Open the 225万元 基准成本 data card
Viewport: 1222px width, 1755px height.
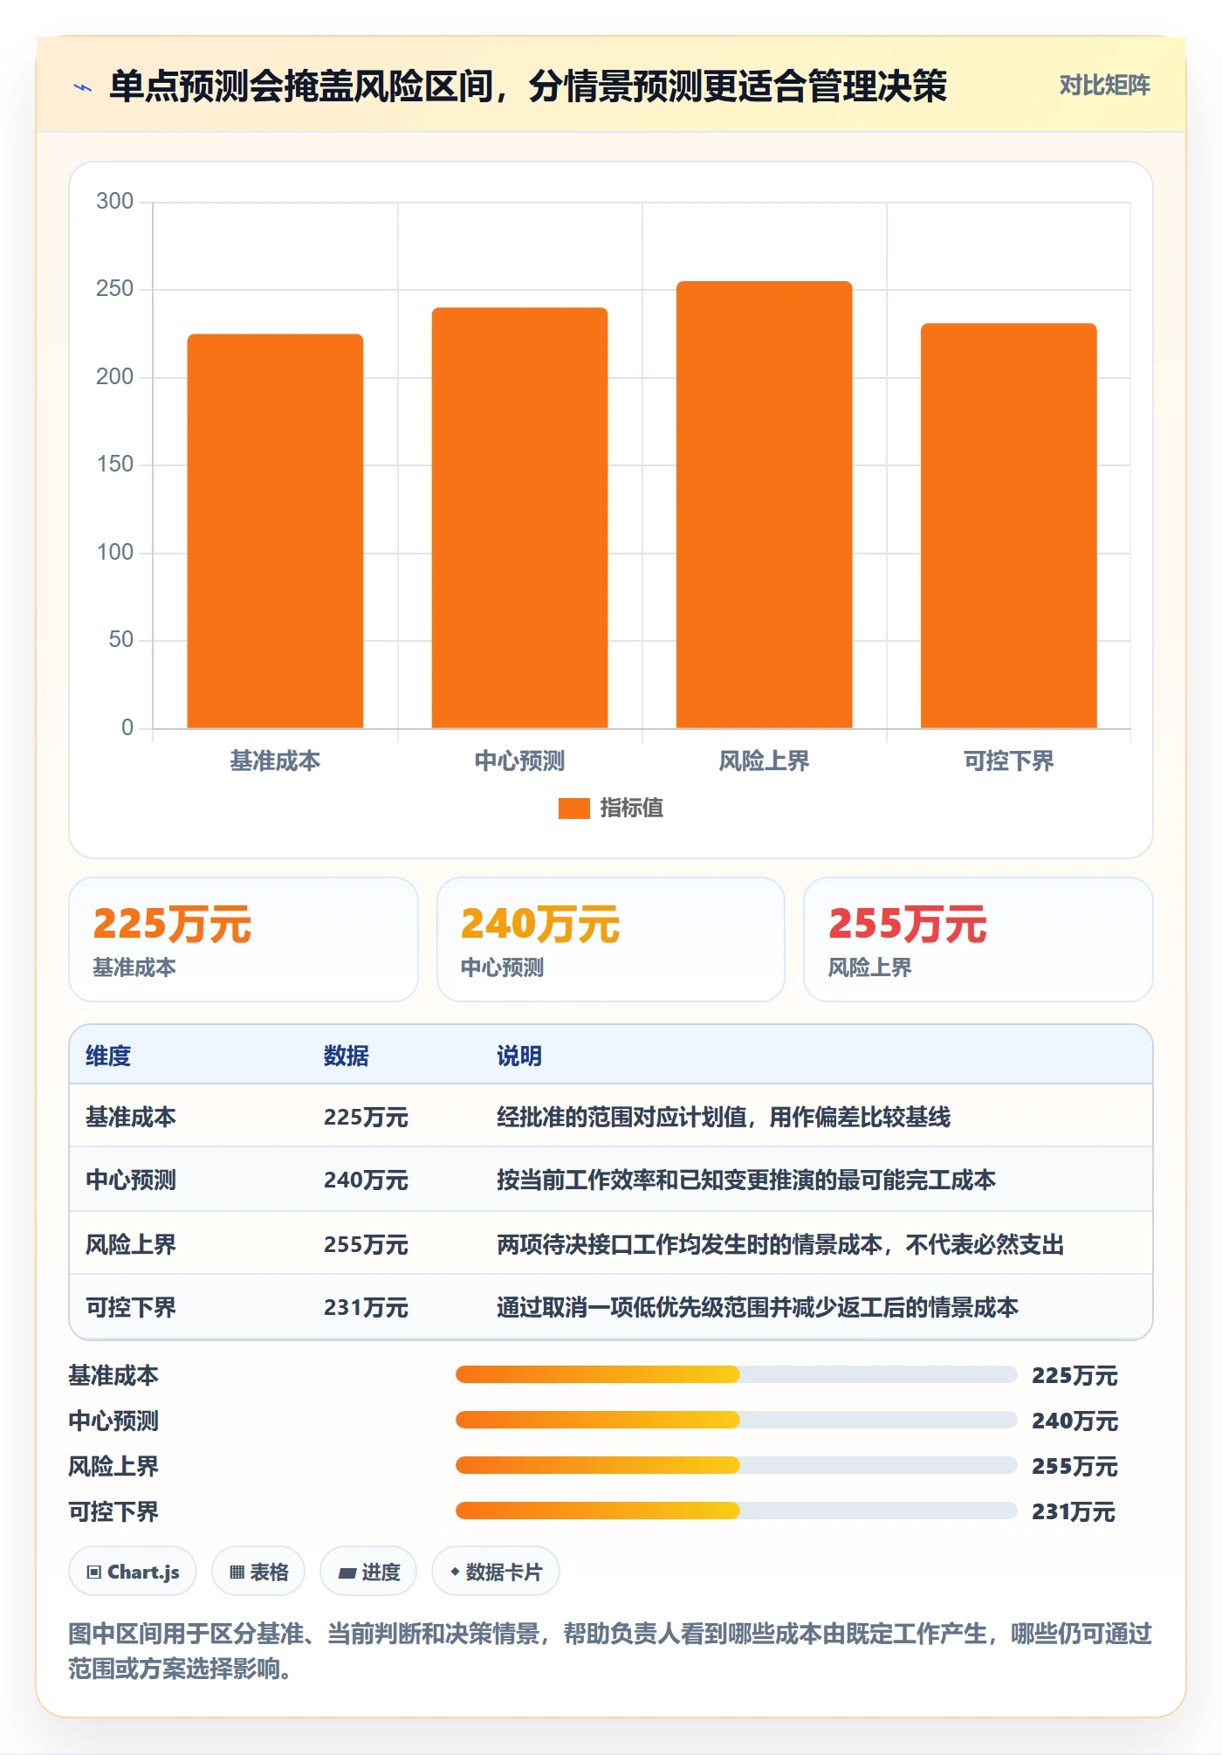pos(244,939)
